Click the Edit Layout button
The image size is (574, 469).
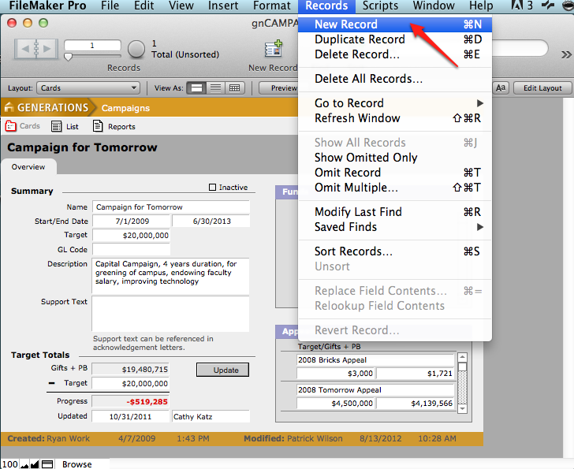(x=542, y=88)
